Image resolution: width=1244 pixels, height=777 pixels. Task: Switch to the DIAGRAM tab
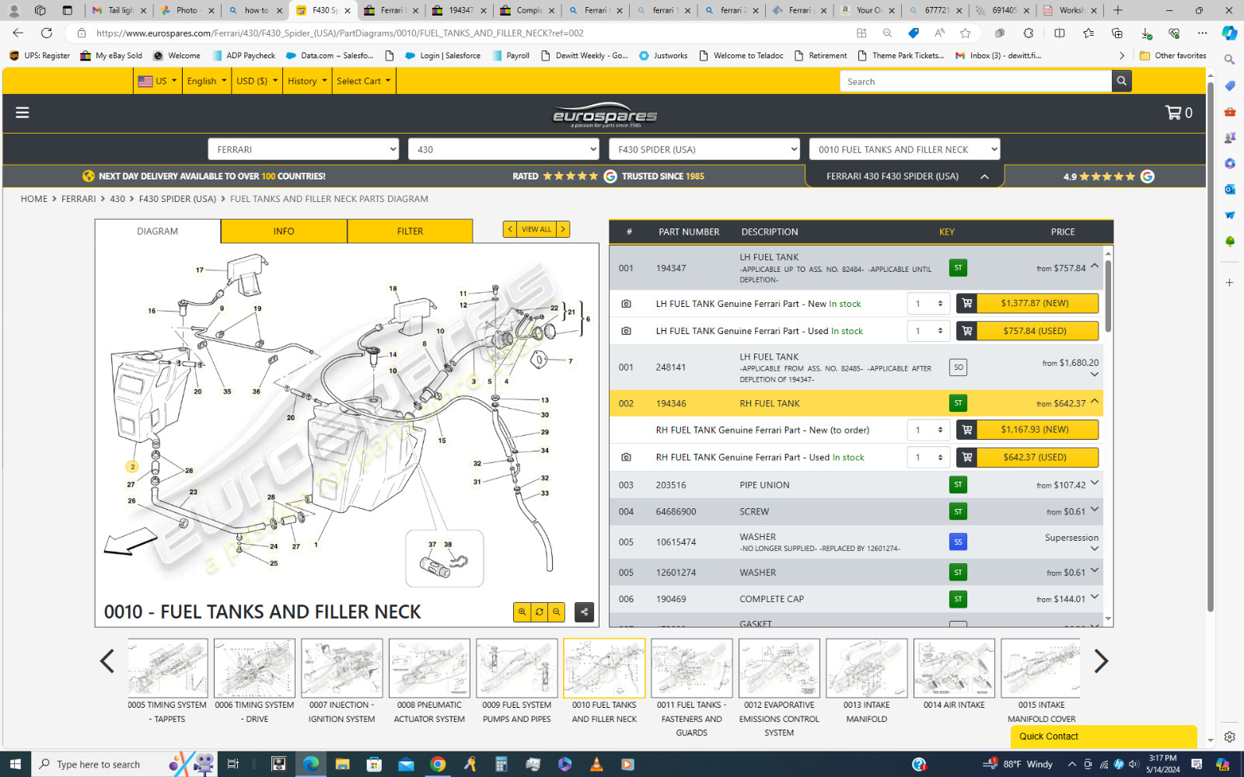click(158, 232)
